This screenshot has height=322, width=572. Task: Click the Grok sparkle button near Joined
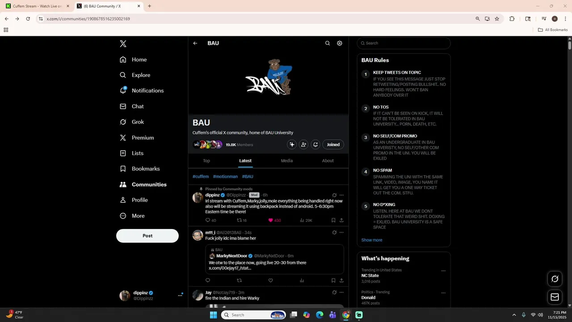point(292,144)
